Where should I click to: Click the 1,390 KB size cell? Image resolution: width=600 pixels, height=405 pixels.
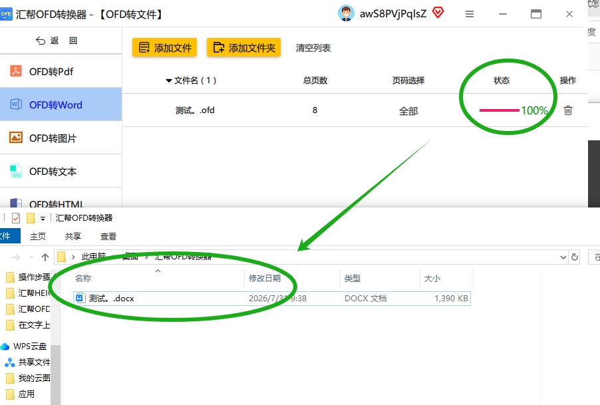tap(451, 299)
